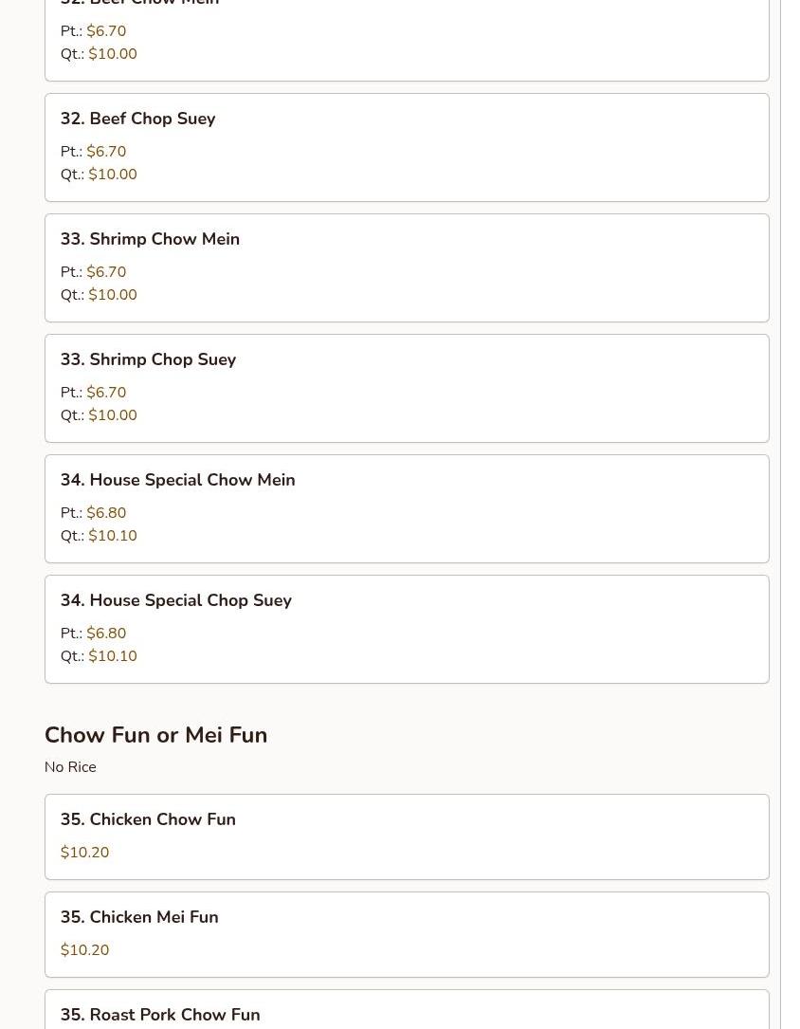
Task: Click the No Rice section note
Action: coord(70,767)
